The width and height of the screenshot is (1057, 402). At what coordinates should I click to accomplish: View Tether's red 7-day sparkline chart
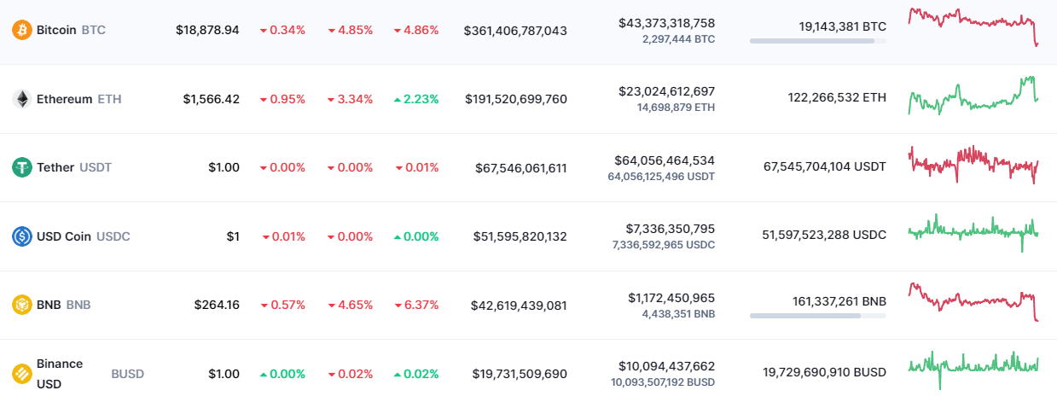[973, 164]
